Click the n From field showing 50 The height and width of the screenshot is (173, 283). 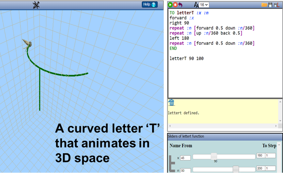185,170
